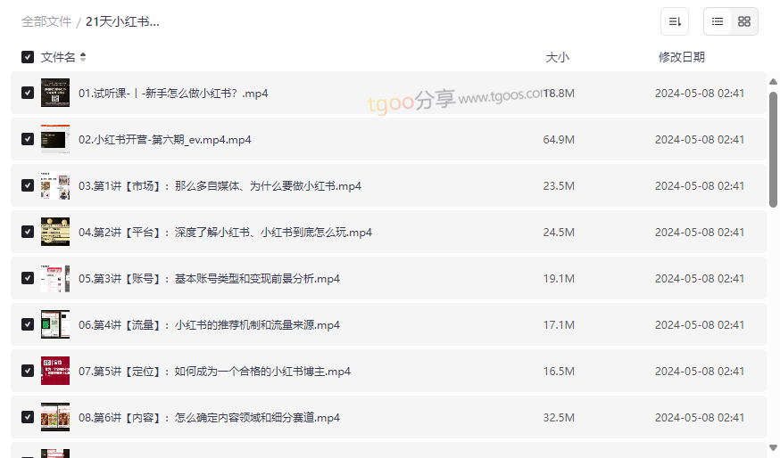Select the 64.9M size value
The image size is (780, 458).
559,140
